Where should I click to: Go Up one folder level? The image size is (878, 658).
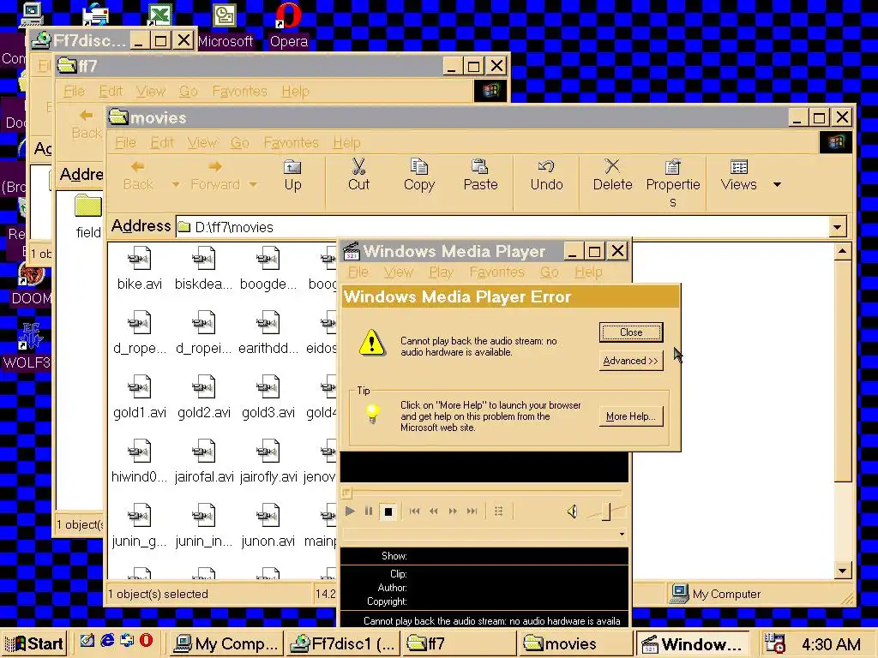click(292, 175)
